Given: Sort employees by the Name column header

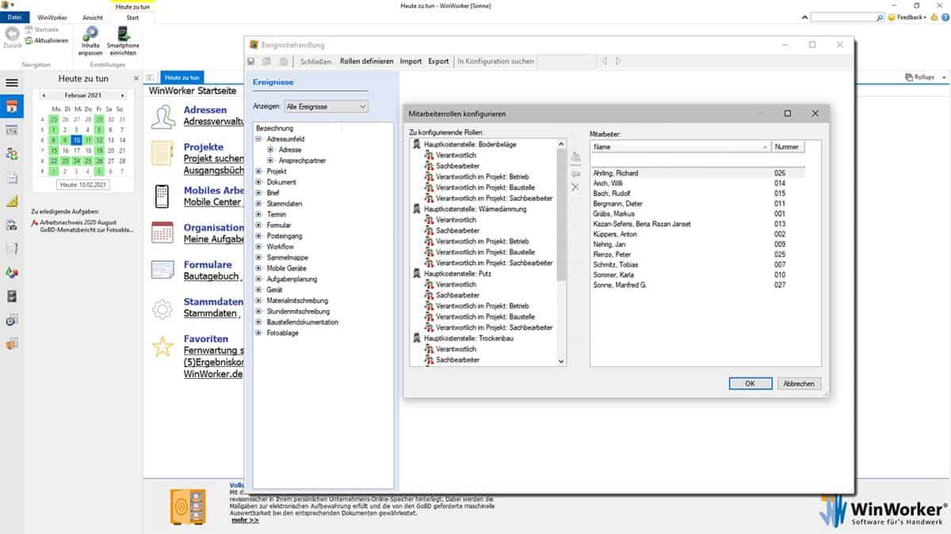Looking at the screenshot, I should [681, 146].
